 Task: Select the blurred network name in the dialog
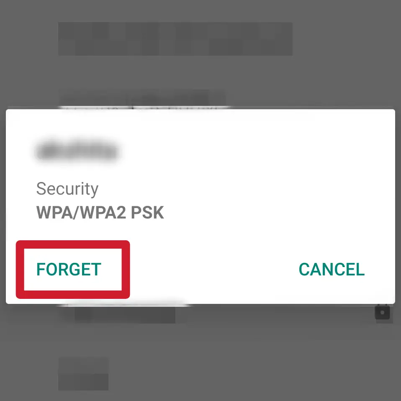77,152
